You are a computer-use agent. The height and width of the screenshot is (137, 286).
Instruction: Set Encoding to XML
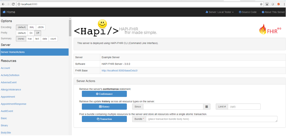[x=32, y=27]
